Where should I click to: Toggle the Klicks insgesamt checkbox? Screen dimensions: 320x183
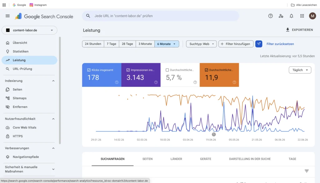tap(89, 70)
